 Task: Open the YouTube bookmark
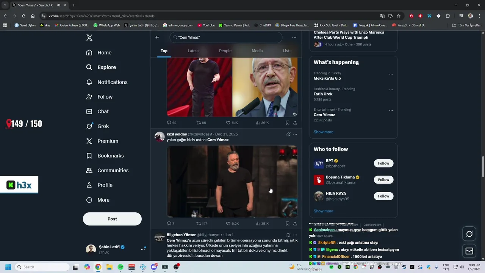pos(206,25)
